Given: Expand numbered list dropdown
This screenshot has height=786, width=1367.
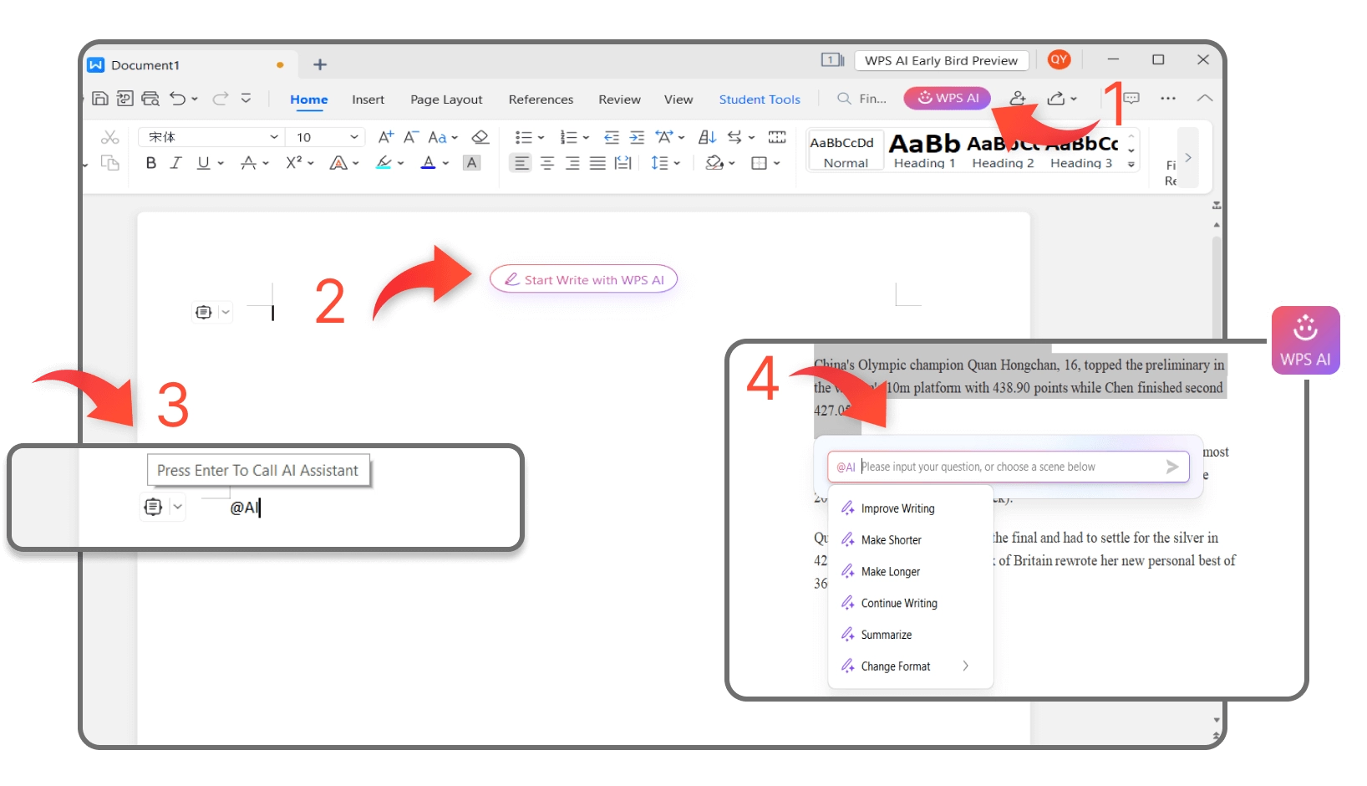Looking at the screenshot, I should tap(586, 138).
